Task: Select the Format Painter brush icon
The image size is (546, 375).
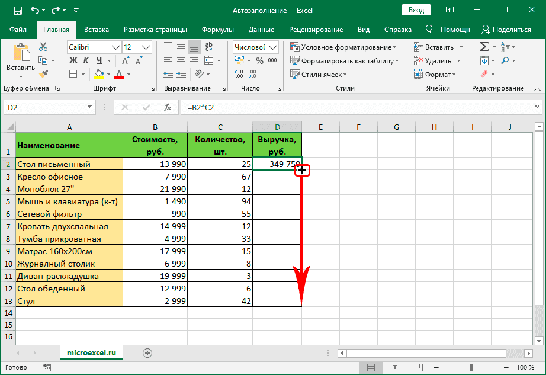Action: tap(43, 73)
